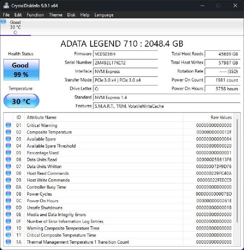Open the Edit menu

[18, 15]
